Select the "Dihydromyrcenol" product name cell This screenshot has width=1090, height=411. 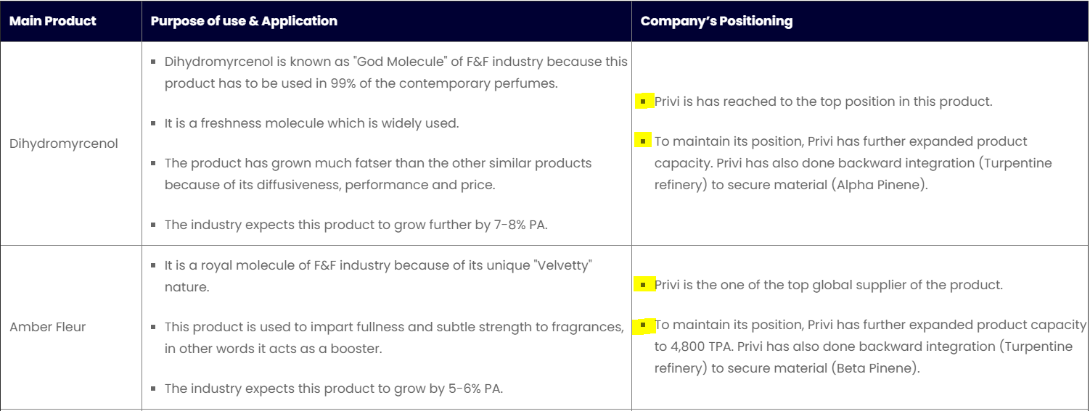(64, 144)
